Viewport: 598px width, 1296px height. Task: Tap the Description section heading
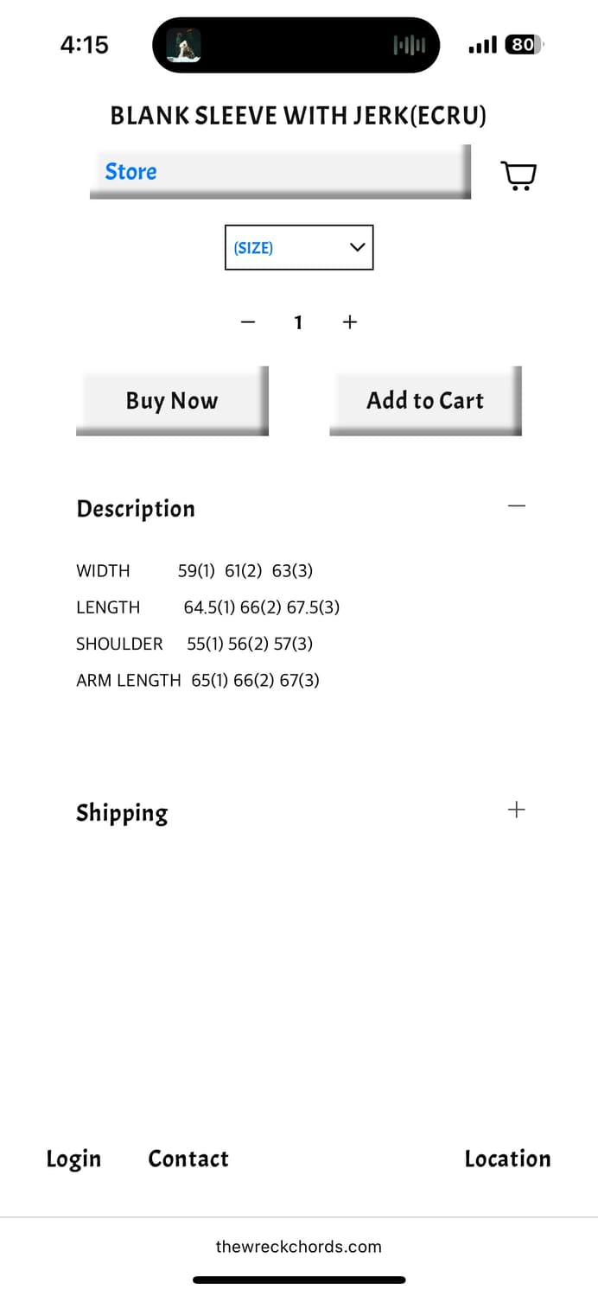[136, 509]
